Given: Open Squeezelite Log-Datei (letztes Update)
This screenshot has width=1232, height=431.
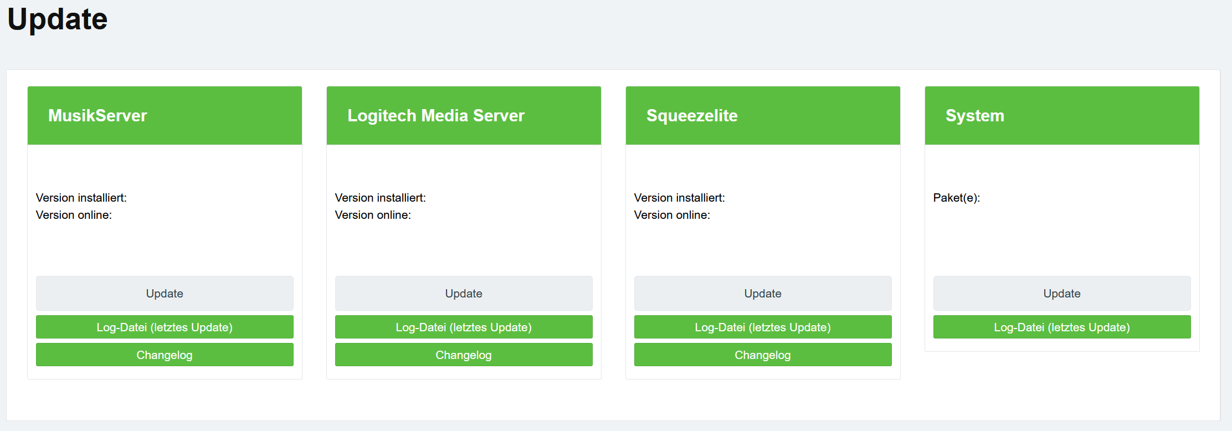Looking at the screenshot, I should click(x=763, y=327).
